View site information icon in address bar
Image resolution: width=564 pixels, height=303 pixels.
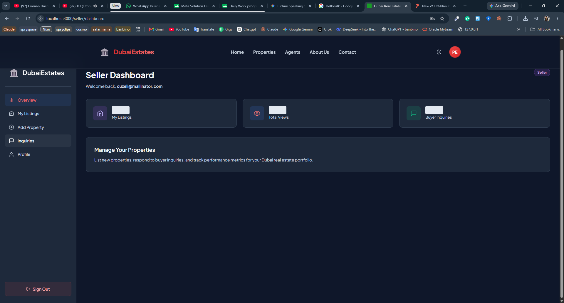(41, 18)
